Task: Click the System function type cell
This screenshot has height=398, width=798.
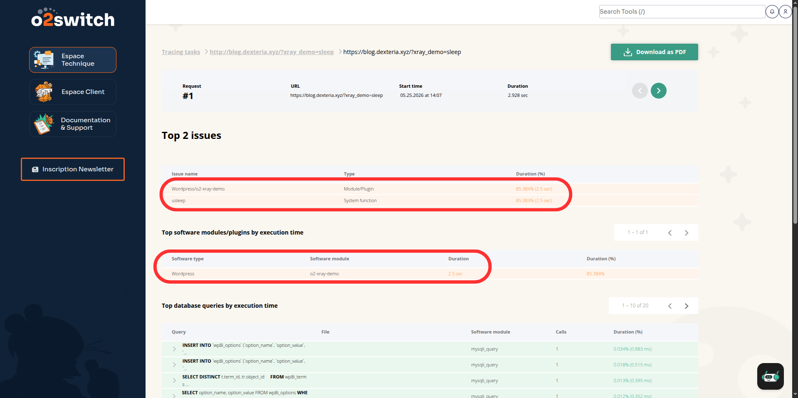Action: pyautogui.click(x=360, y=200)
